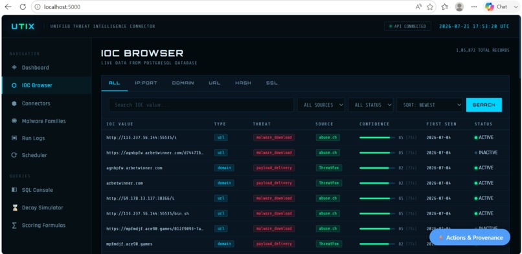The height and width of the screenshot is (254, 522).
Task: Click confidence bar in 69.178.13.137 row
Action: pyautogui.click(x=377, y=198)
